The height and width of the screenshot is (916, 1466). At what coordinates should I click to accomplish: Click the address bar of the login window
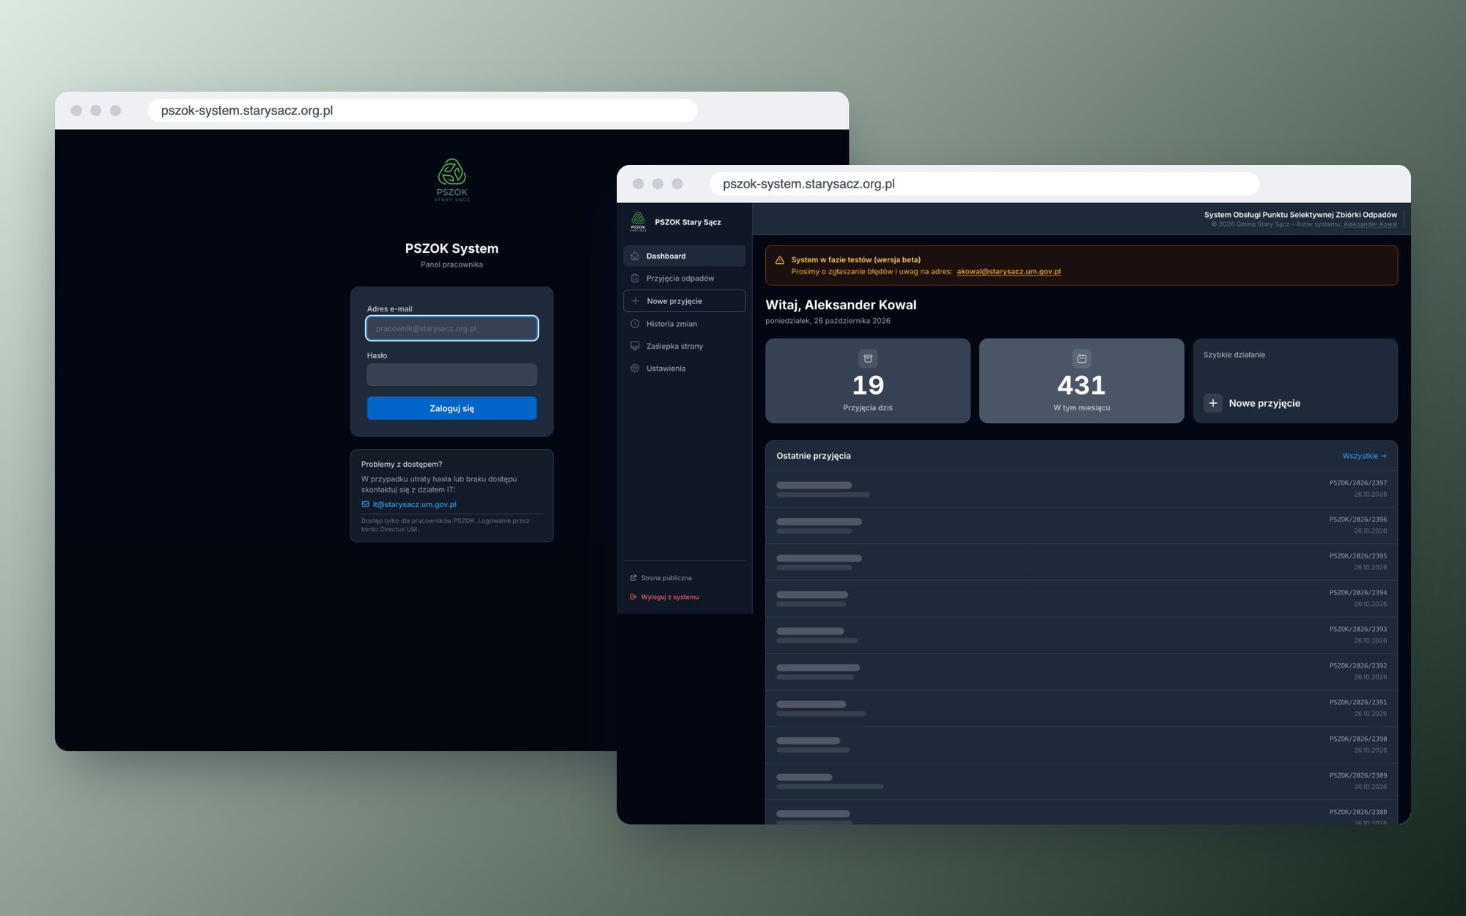tap(422, 111)
